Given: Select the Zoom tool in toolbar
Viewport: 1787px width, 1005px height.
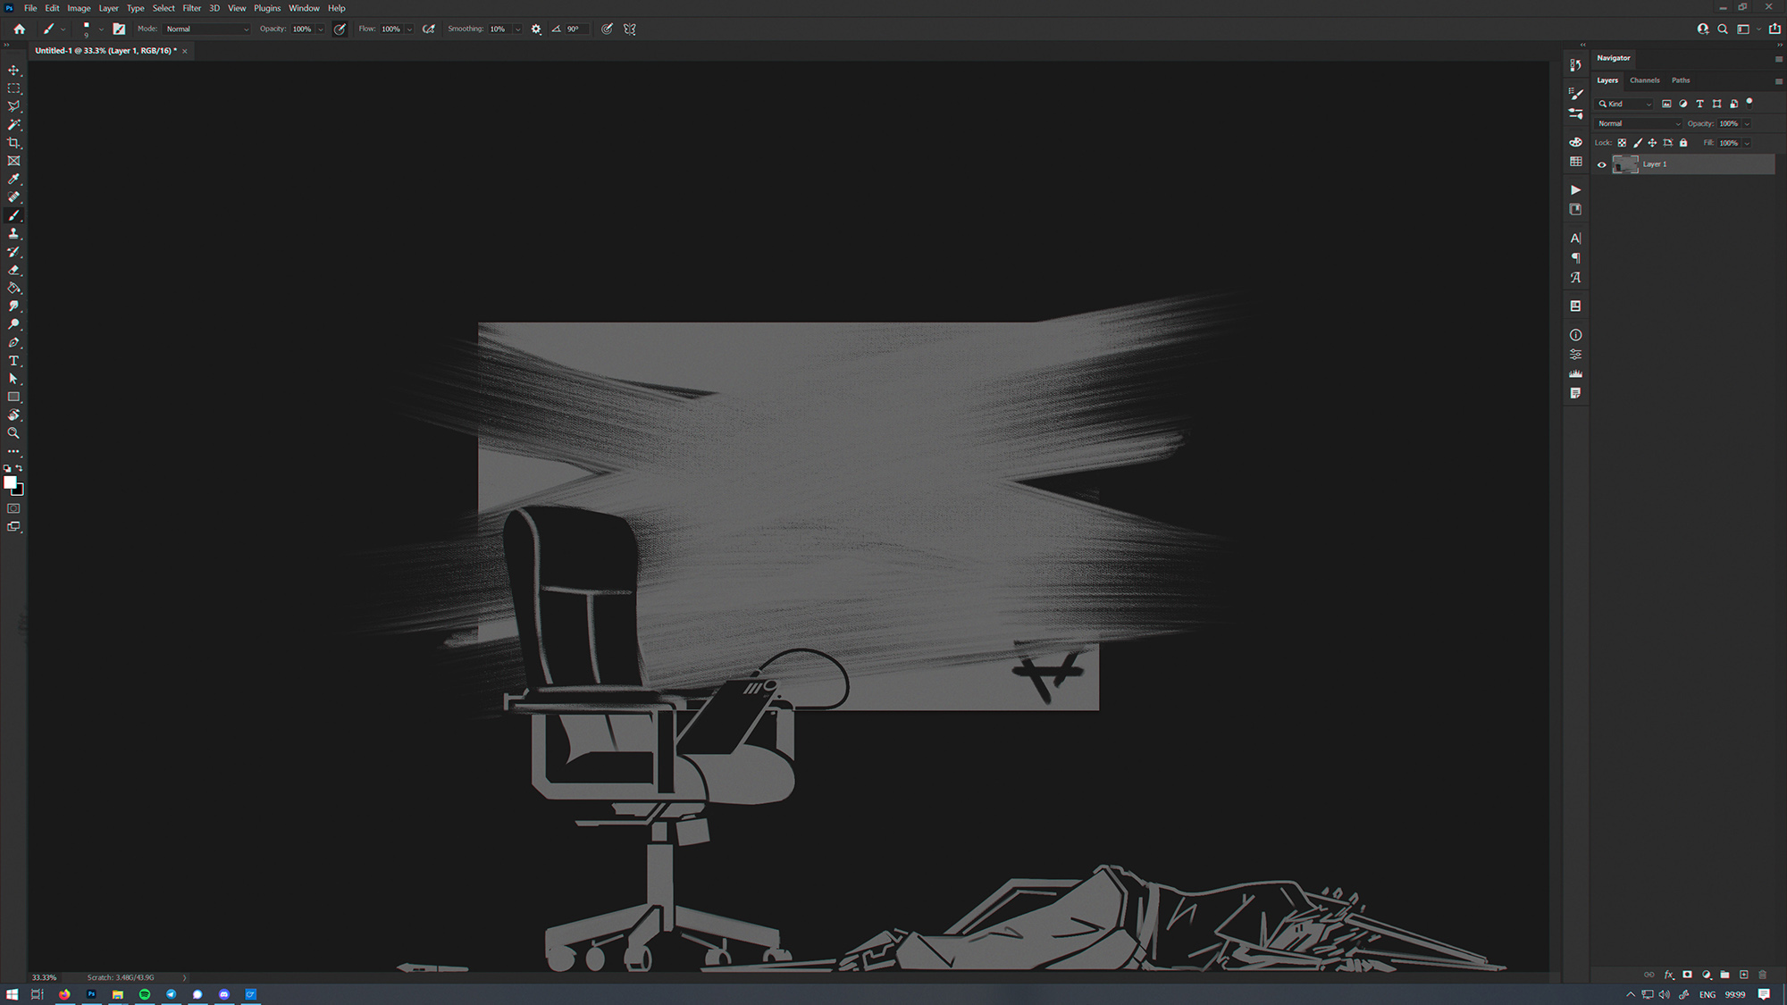Looking at the screenshot, I should [13, 433].
